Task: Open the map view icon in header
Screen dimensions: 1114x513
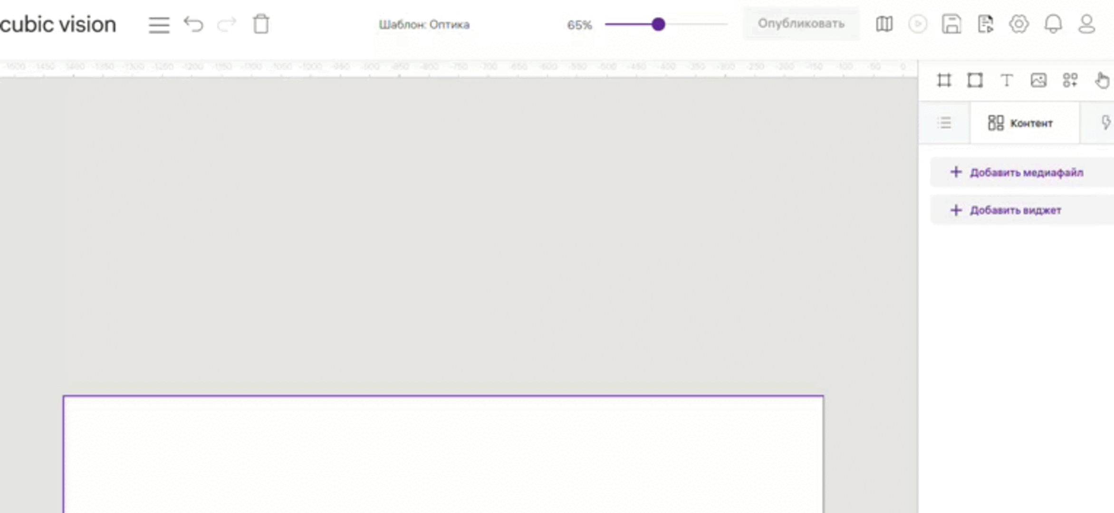Action: (884, 24)
